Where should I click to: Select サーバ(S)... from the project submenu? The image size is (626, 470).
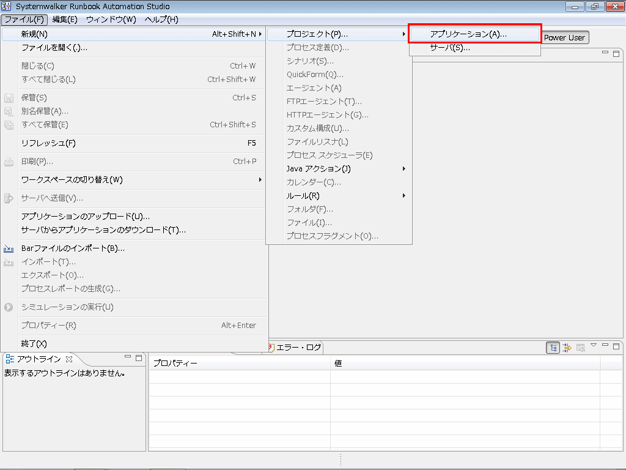pos(474,48)
